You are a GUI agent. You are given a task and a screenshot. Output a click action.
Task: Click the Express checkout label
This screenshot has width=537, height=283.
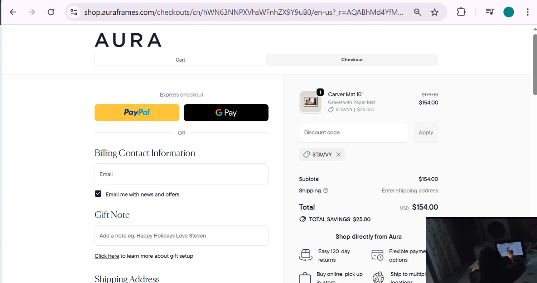point(182,95)
